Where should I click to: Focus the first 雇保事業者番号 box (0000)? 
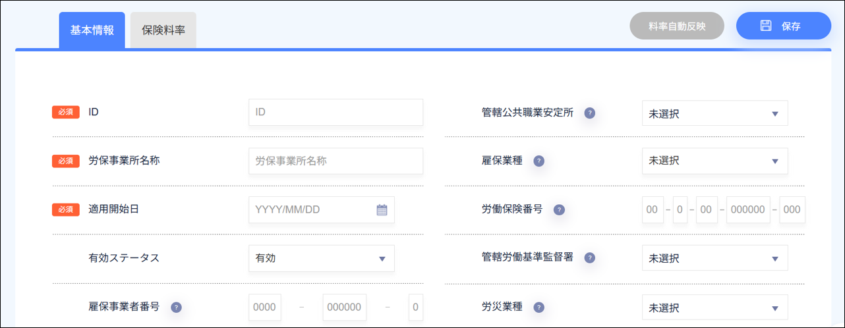point(265,307)
